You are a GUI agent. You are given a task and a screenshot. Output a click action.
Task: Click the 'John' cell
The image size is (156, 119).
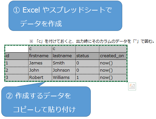40,70
